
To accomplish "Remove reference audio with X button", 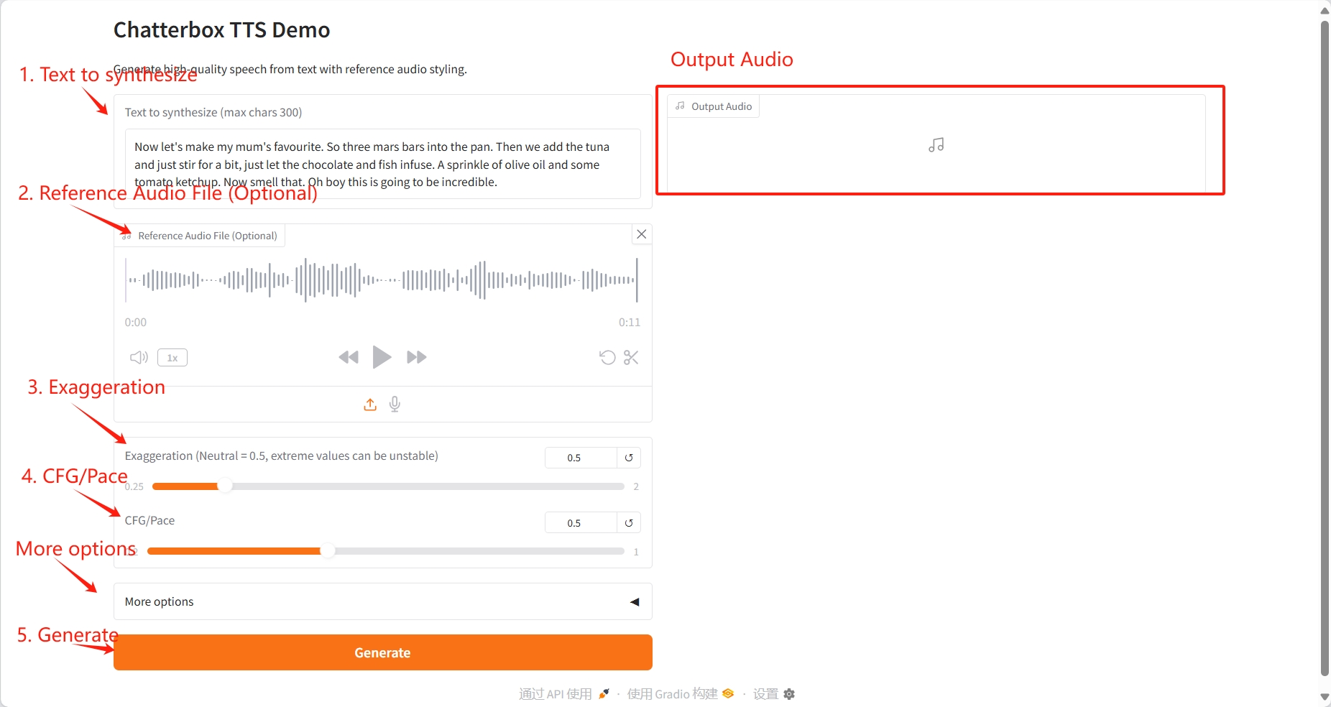I will pos(642,234).
